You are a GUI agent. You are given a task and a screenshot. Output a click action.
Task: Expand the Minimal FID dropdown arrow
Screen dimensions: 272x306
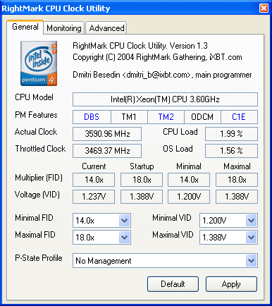pos(124,221)
